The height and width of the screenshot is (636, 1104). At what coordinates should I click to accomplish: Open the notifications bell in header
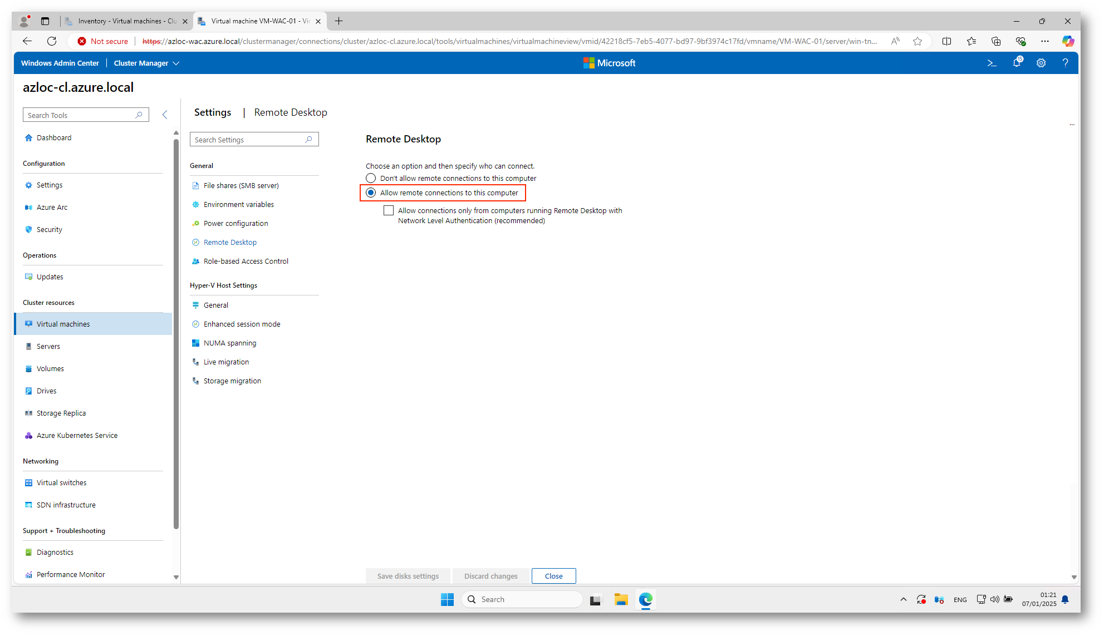coord(1017,62)
